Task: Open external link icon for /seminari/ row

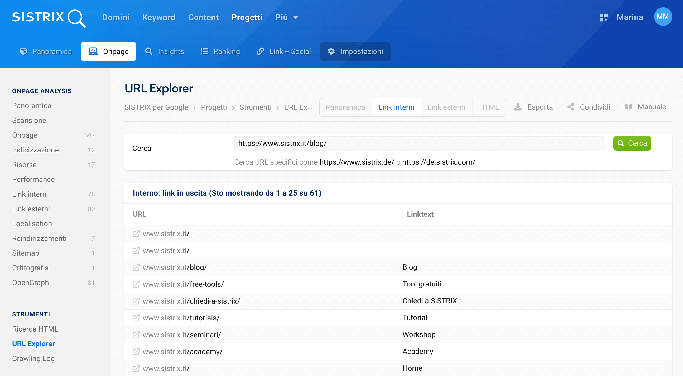Action: [x=136, y=335]
